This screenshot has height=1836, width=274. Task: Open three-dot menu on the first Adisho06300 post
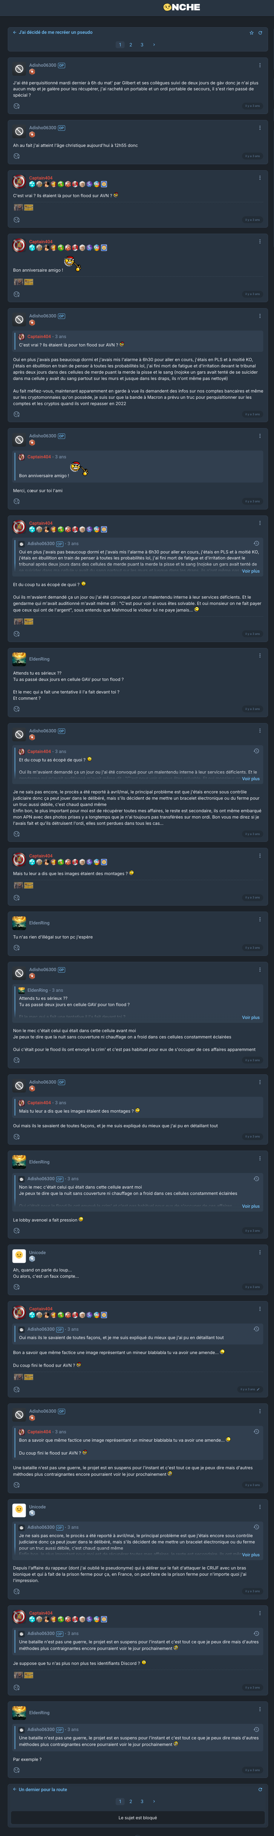260,66
